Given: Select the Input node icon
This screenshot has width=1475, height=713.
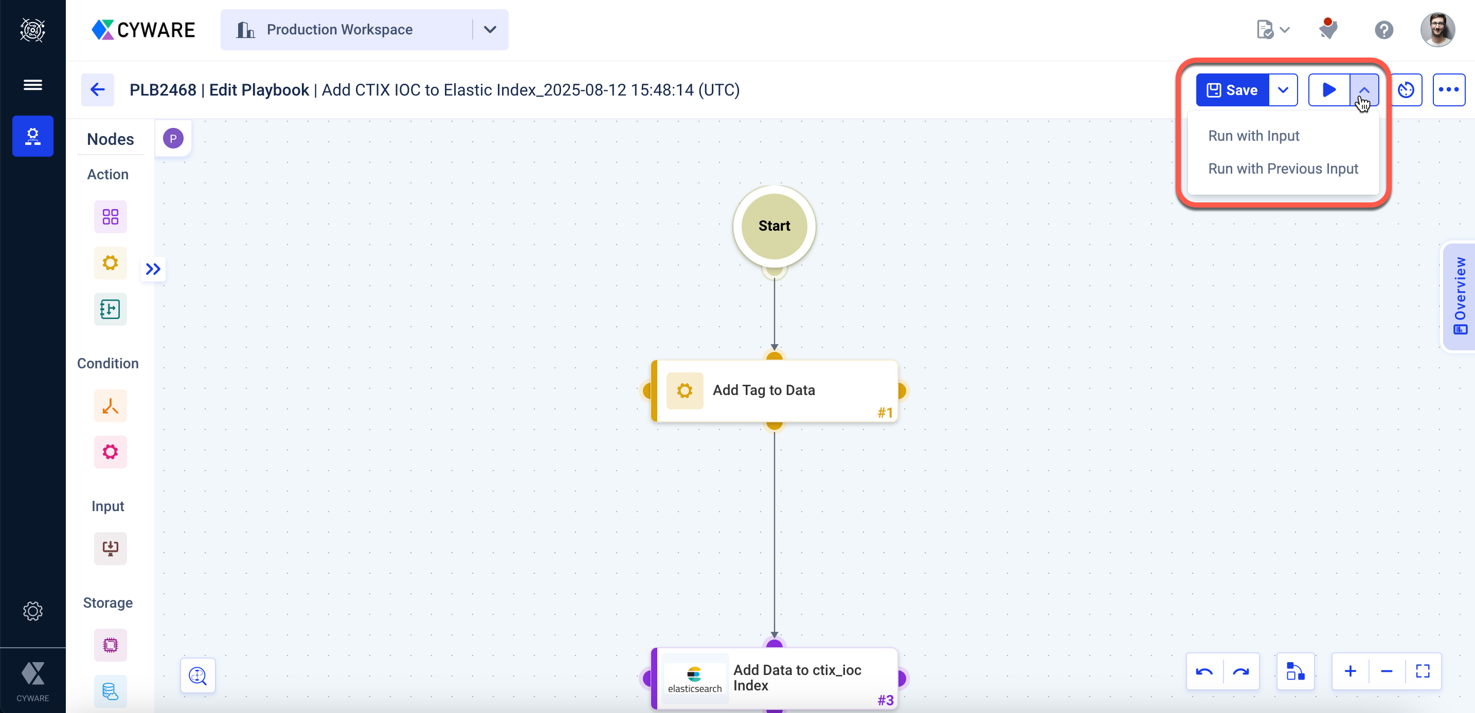Looking at the screenshot, I should (110, 548).
